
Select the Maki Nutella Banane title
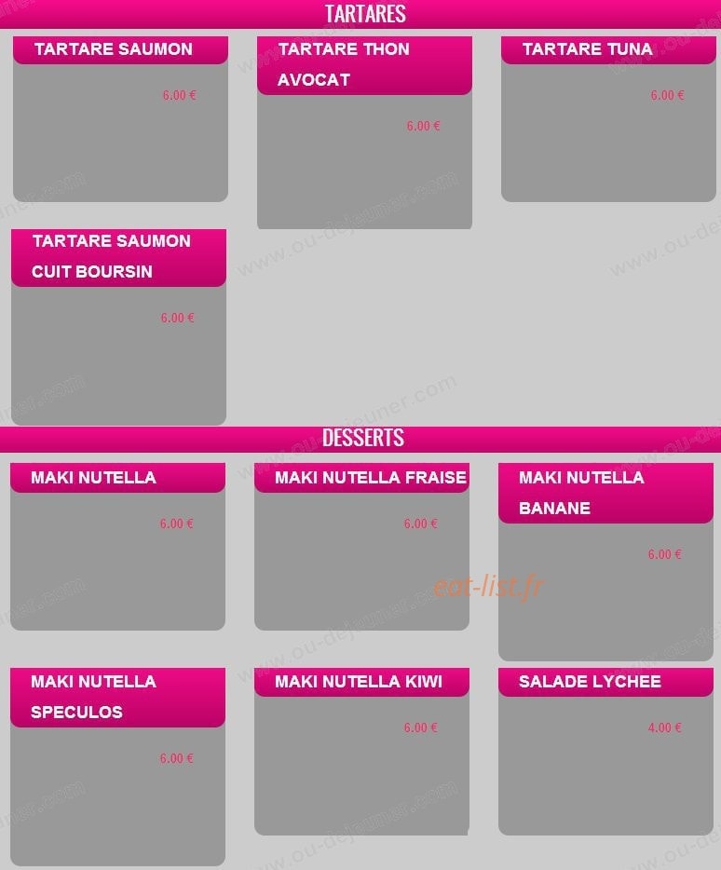(581, 493)
